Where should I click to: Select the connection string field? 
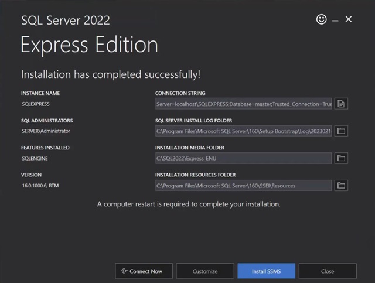(x=244, y=104)
